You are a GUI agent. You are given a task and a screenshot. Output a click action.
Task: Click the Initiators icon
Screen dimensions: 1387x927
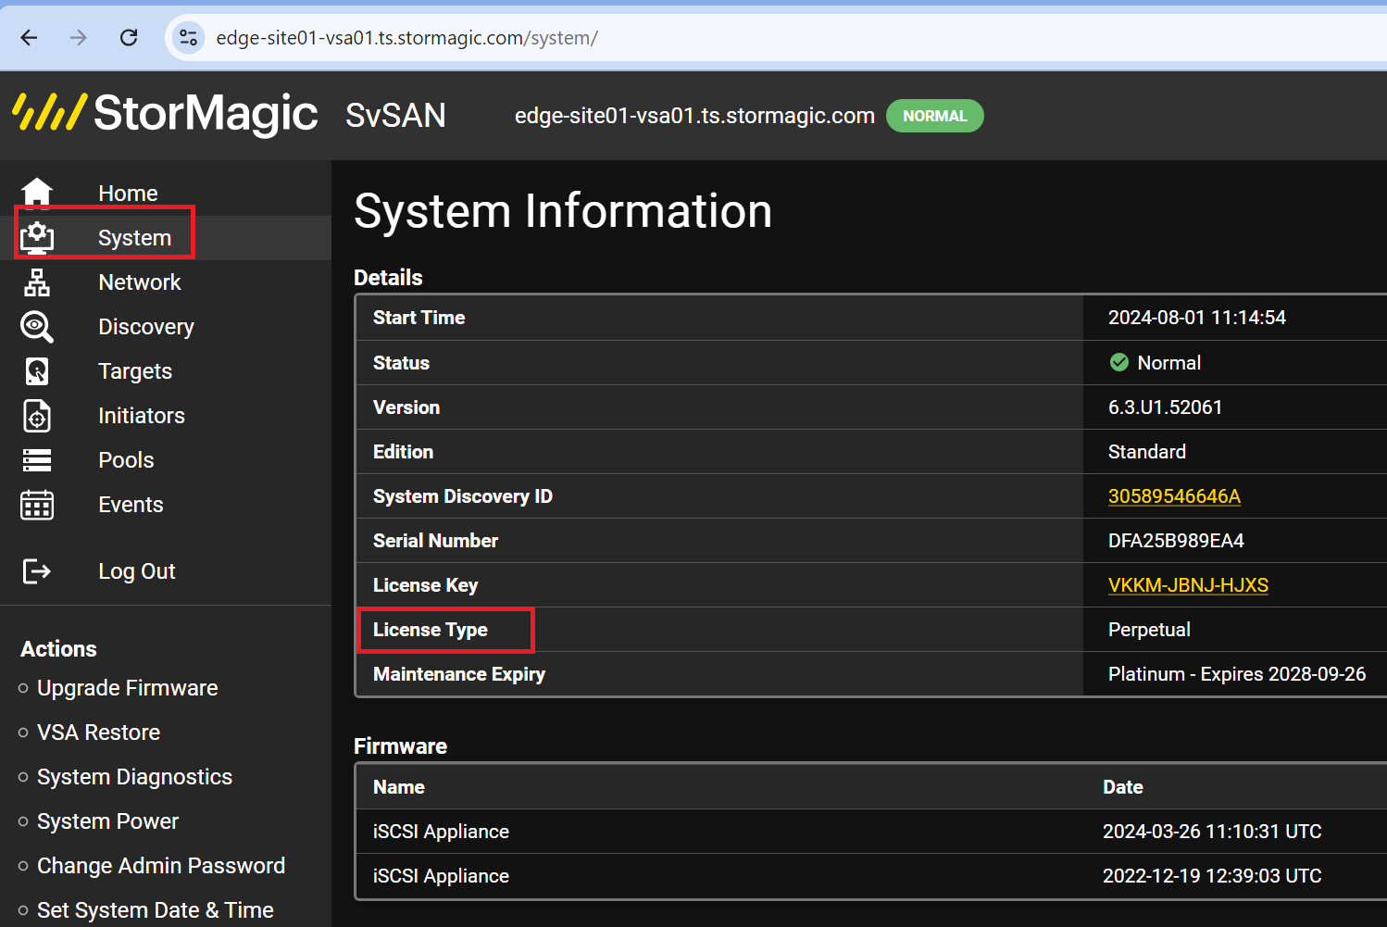37,416
